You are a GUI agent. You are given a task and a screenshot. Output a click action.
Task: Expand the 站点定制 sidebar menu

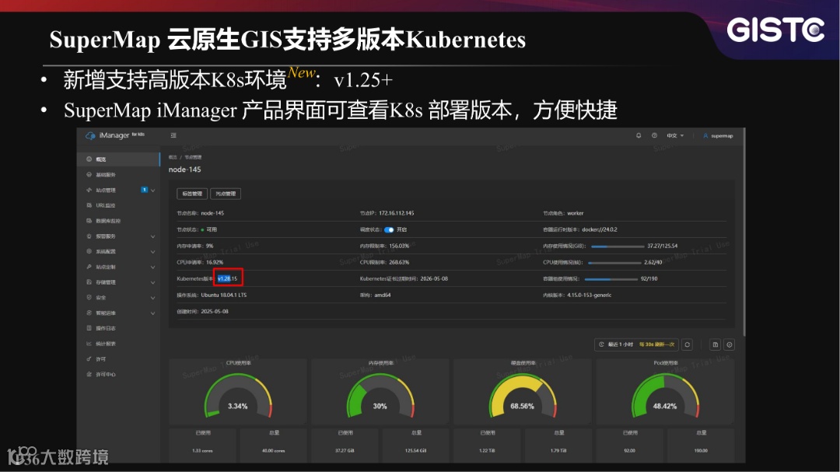[152, 267]
